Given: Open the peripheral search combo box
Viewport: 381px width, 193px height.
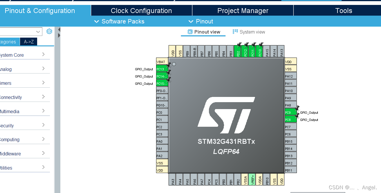Looking at the screenshot, I should 21,32.
